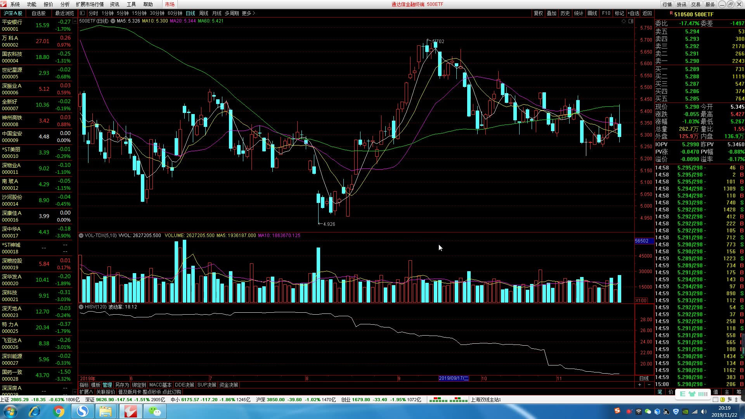Screen dimensions: 745x419
Task: Click the 画线 drawing tool button
Action: point(592,13)
